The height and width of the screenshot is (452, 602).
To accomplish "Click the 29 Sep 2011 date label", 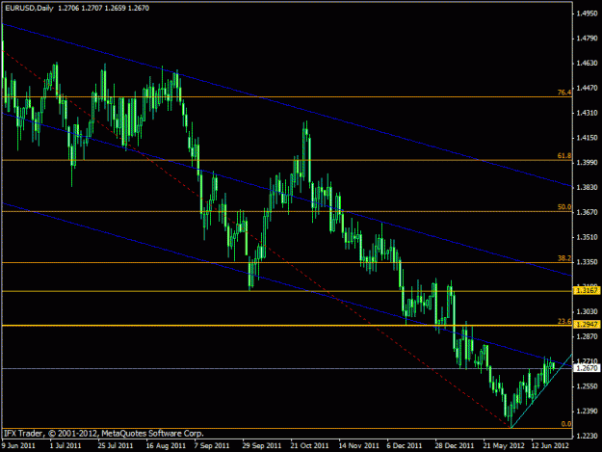I will coord(261,445).
